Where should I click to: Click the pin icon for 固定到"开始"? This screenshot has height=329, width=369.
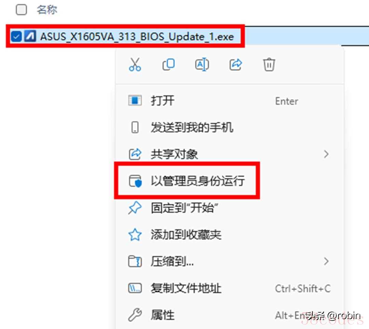[135, 208]
